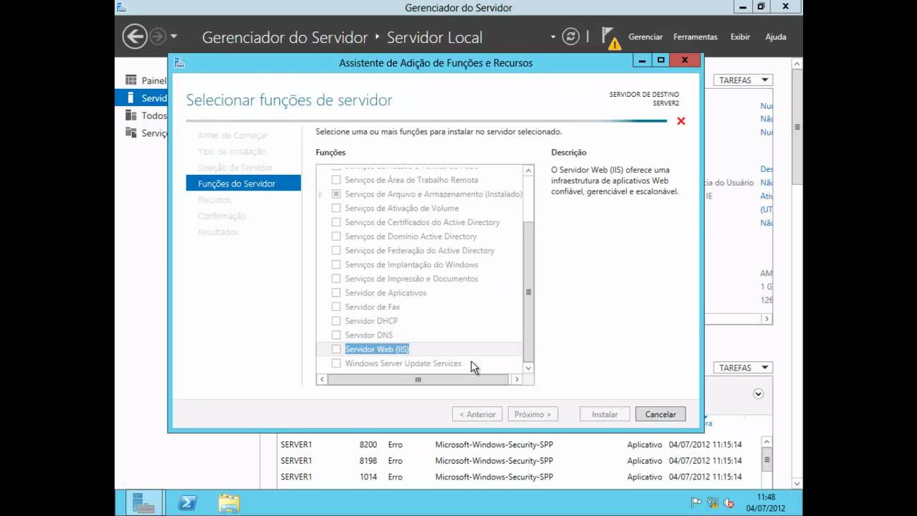Click the Anterior button
The image size is (917, 516).
(x=477, y=414)
